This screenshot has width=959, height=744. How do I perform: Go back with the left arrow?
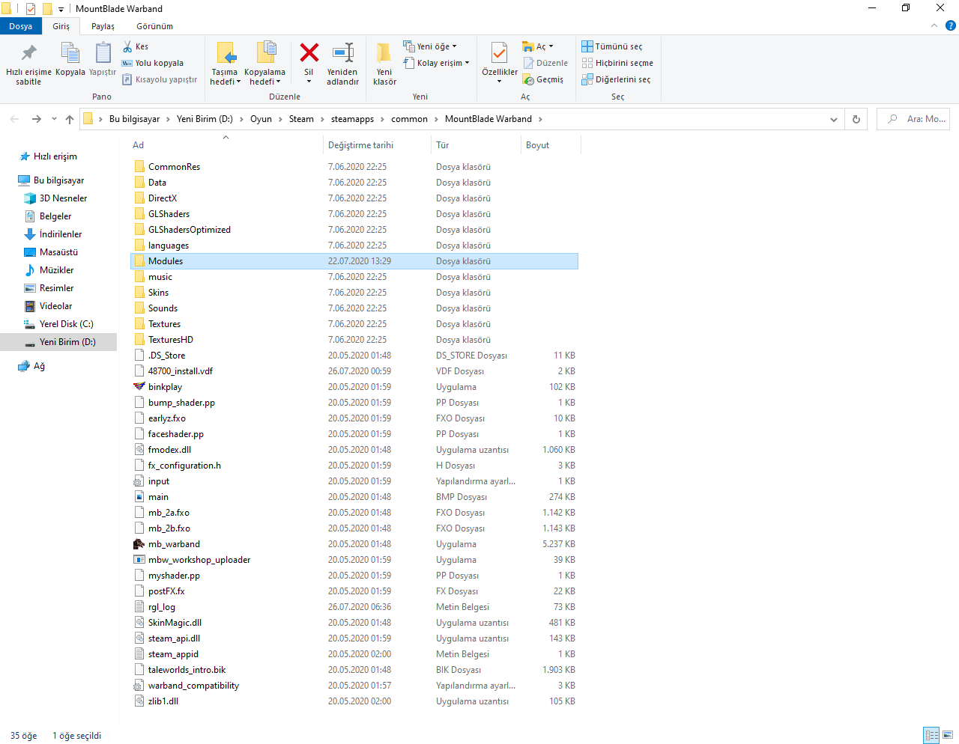(x=15, y=119)
